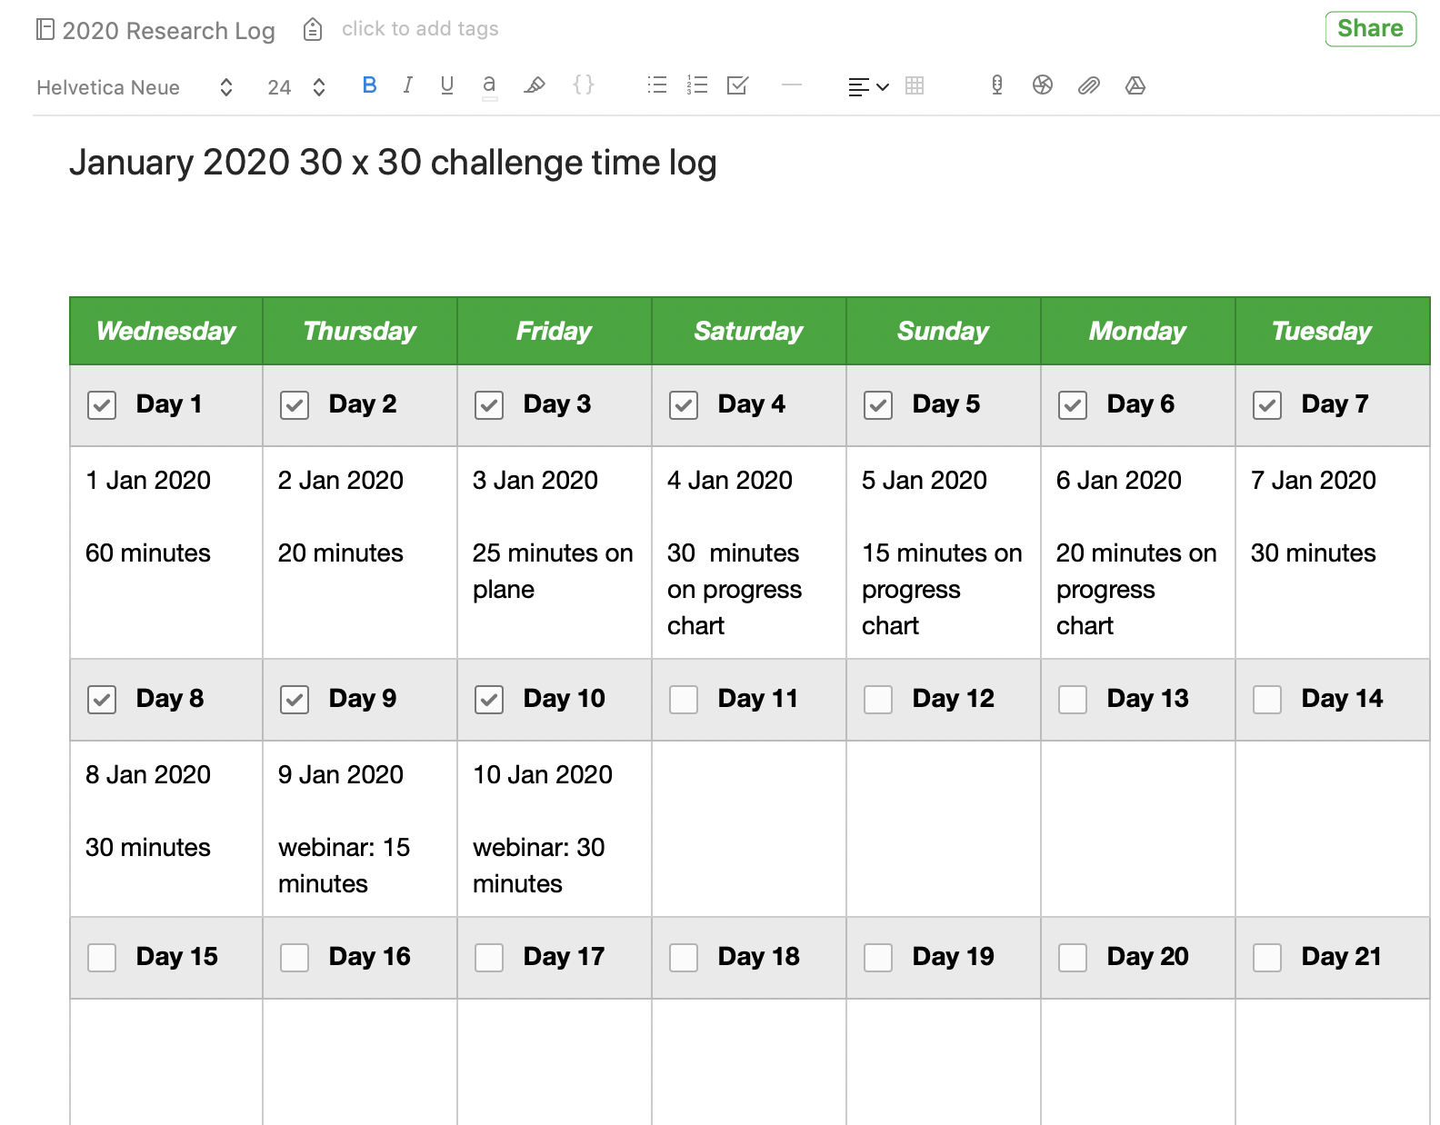Open the Helvetica Neue font dropdown

coord(135,87)
